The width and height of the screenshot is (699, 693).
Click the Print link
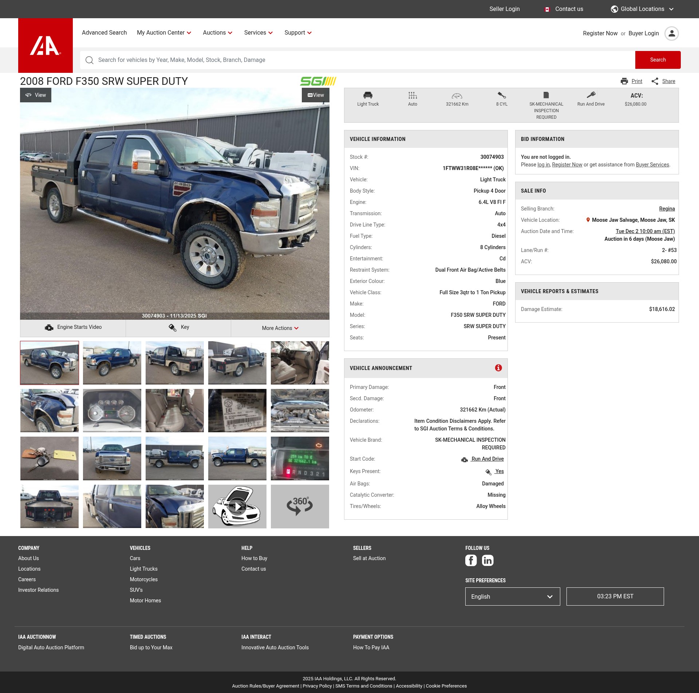coord(637,81)
